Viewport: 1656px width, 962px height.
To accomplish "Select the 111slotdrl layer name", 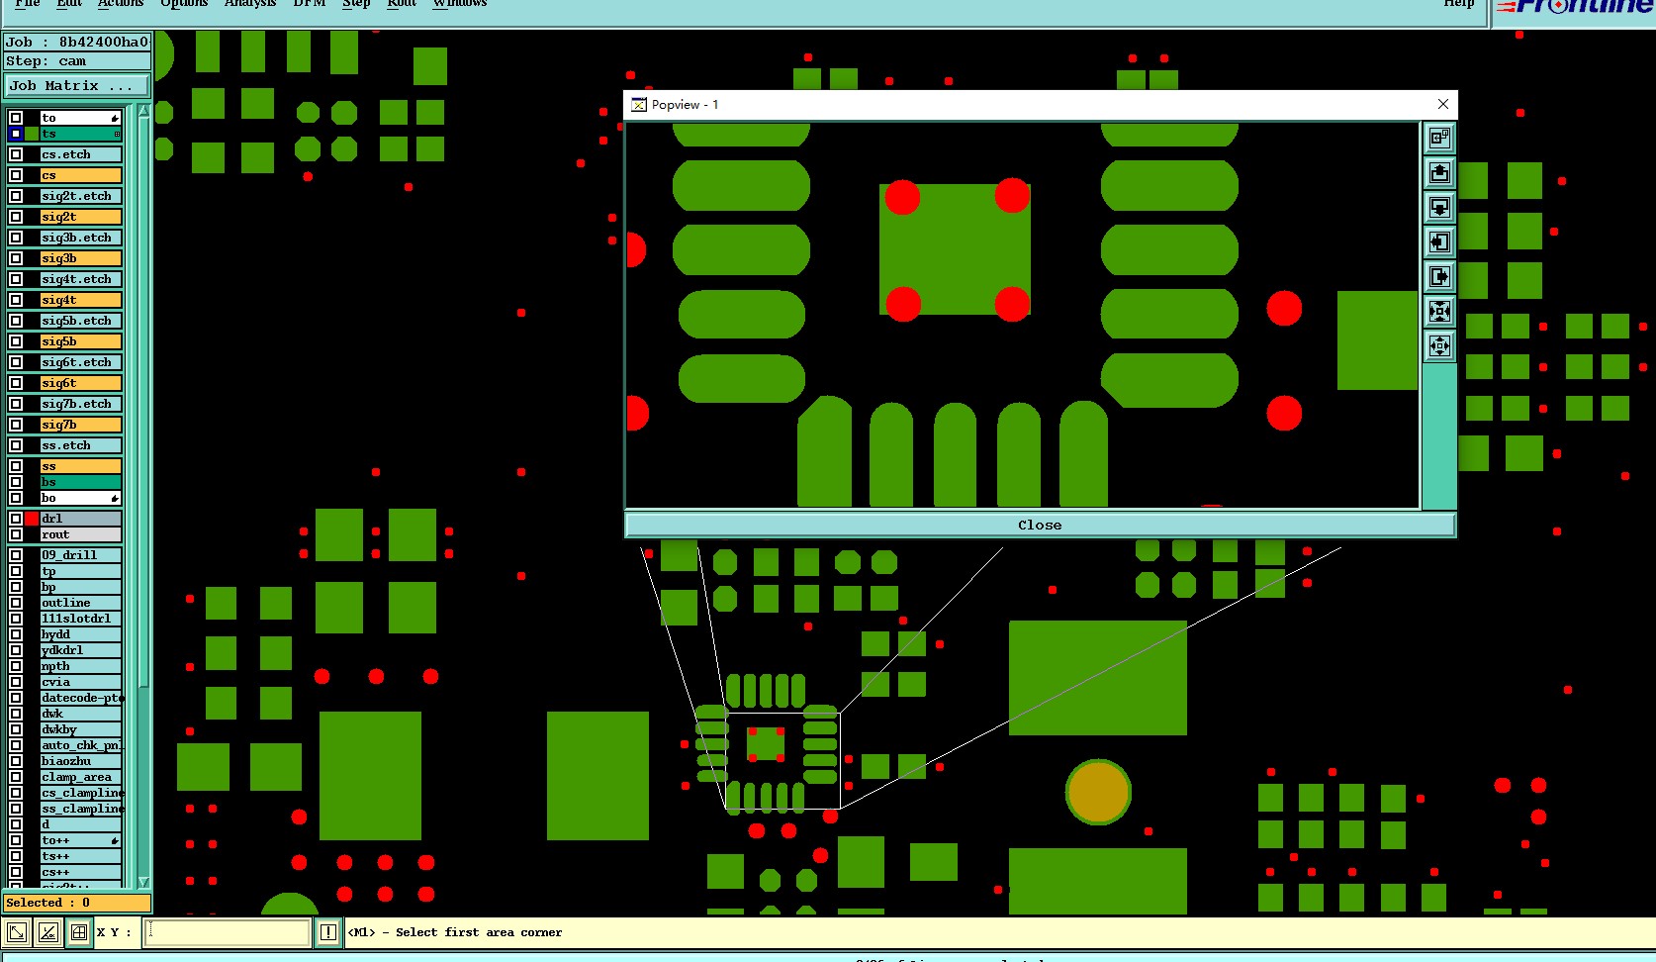I will point(80,619).
